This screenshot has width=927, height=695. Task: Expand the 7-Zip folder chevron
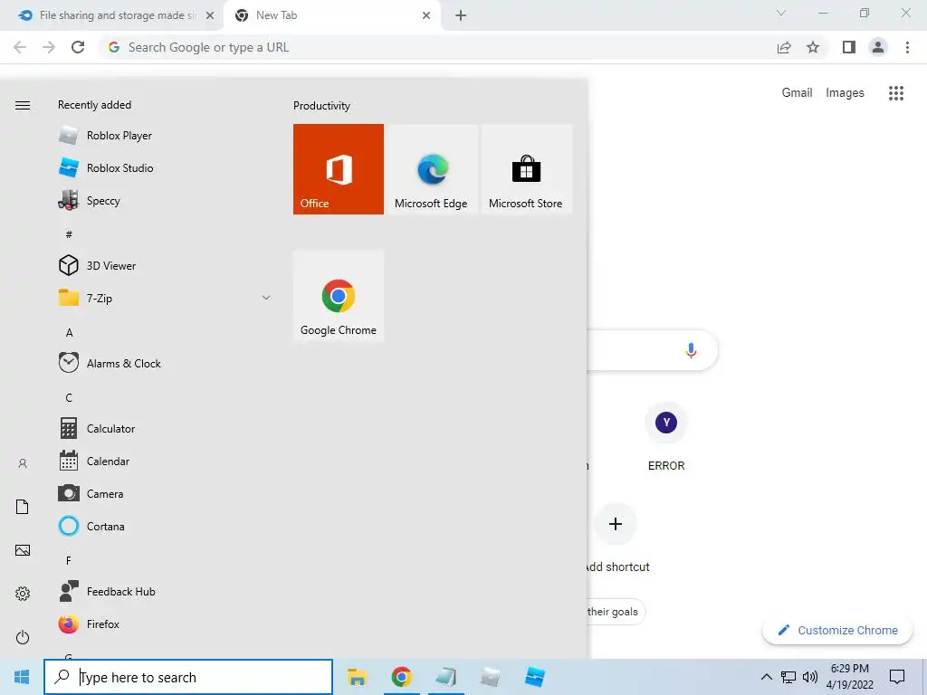coord(266,298)
